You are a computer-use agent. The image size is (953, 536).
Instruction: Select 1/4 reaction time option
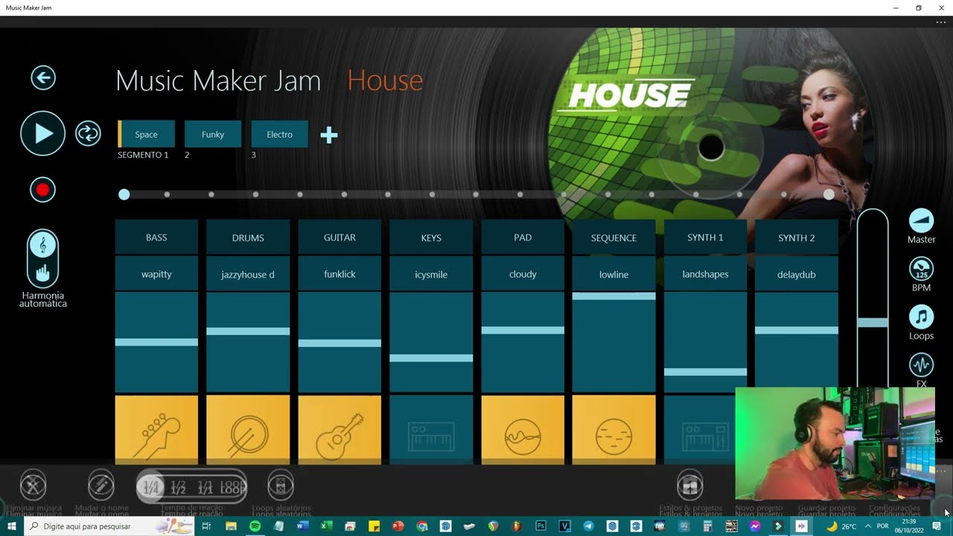[151, 487]
